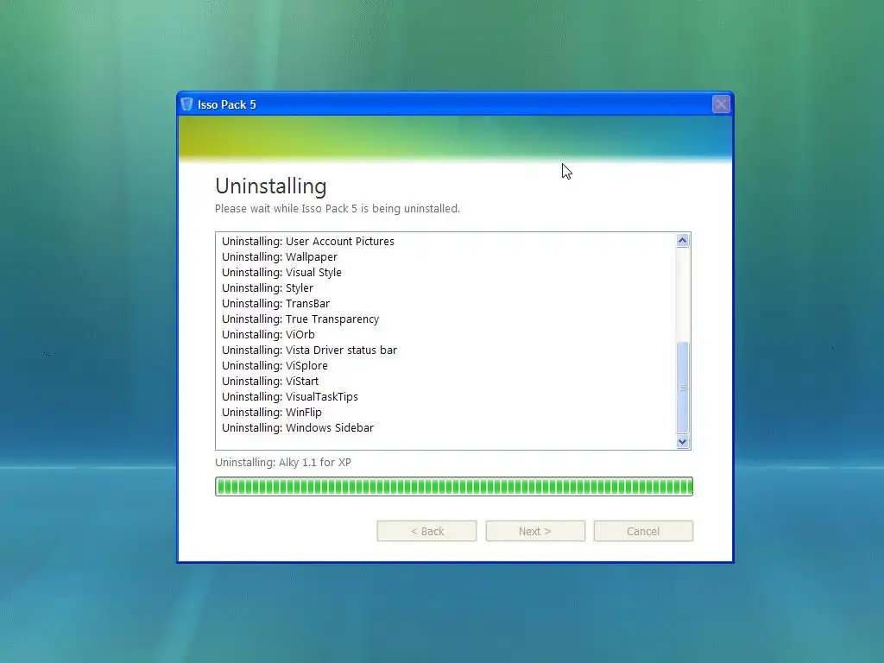Select the 'Uninstalling: WinFlip' line
884x663 pixels.
272,412
